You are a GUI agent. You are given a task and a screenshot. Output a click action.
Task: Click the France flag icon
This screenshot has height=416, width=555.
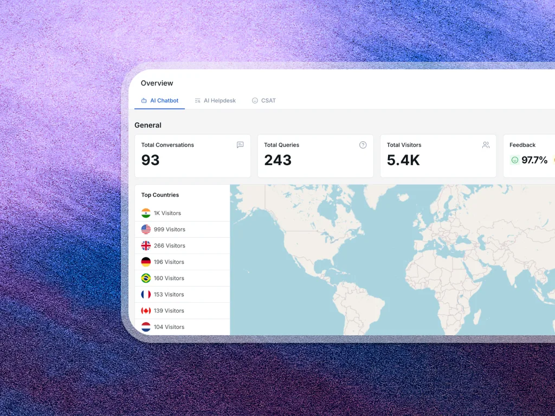[146, 295]
